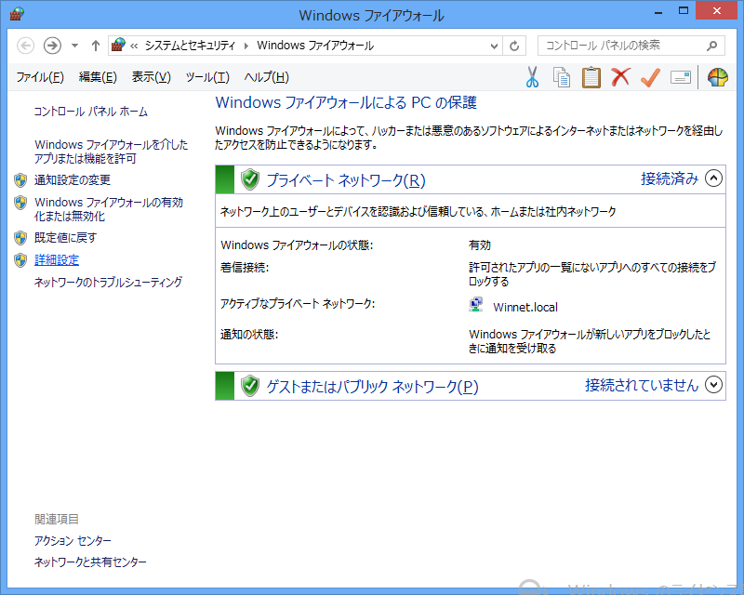Collapse the プライベート ネットワーク section
Screen dimensions: 744x595
click(713, 179)
